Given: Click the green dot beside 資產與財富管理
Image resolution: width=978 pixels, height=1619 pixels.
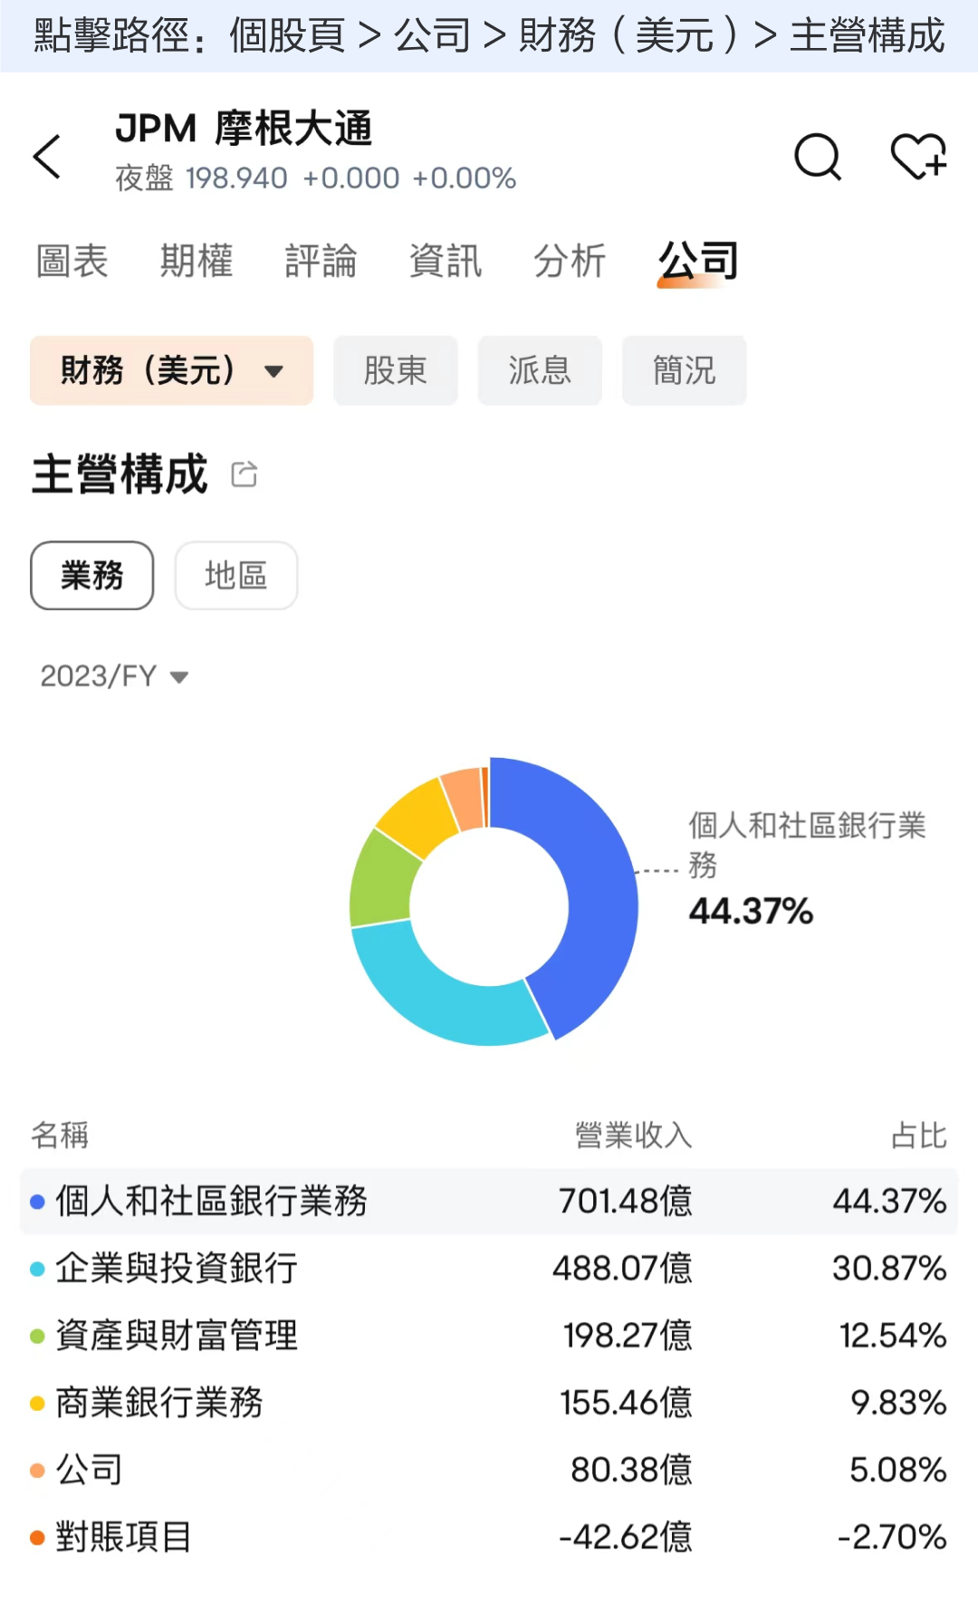Looking at the screenshot, I should tap(36, 1336).
